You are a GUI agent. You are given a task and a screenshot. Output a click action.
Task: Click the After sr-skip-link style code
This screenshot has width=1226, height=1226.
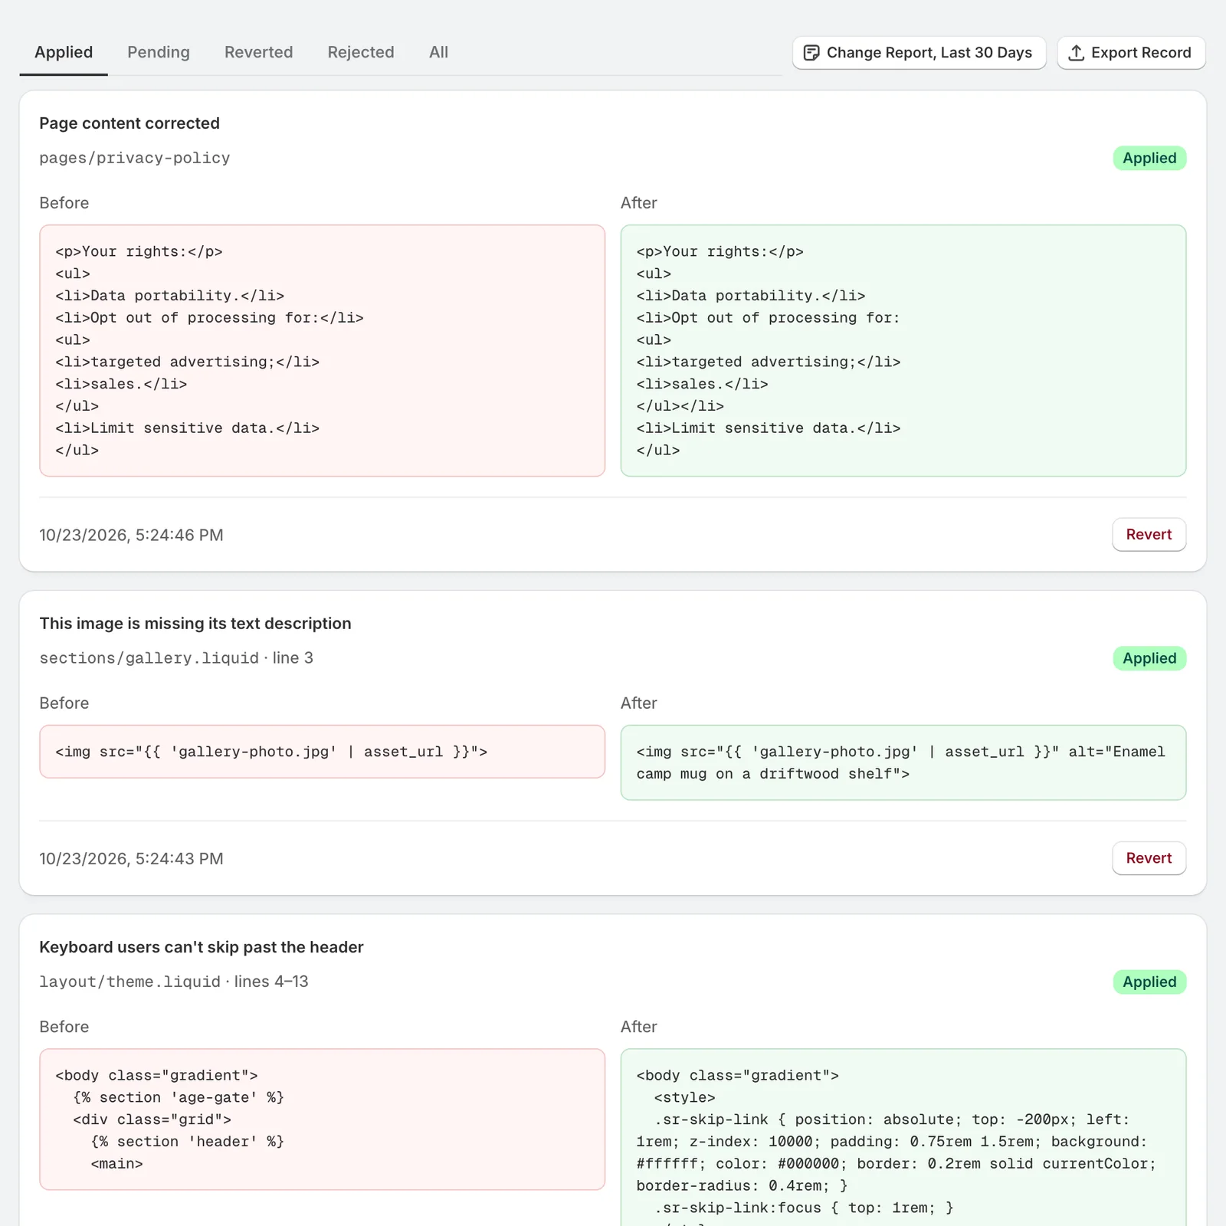[903, 1138]
